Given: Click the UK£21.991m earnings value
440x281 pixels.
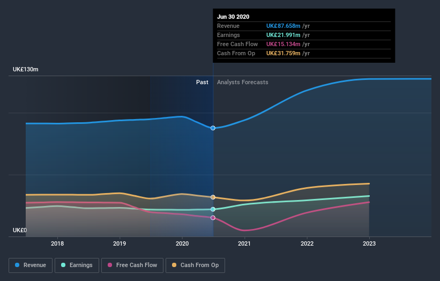Looking at the screenshot, I should (x=283, y=35).
